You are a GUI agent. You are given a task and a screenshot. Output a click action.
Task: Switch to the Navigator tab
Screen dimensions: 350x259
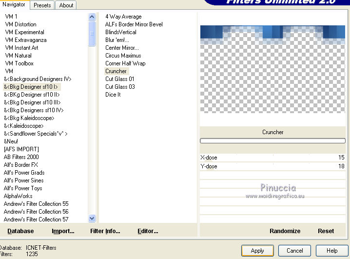pyautogui.click(x=14, y=4)
